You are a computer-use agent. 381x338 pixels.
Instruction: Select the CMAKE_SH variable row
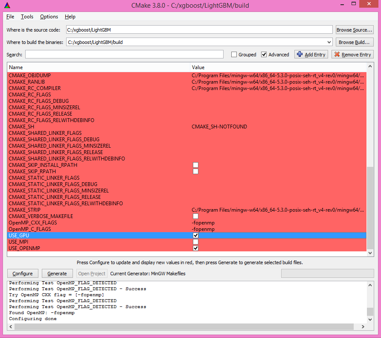pyautogui.click(x=85, y=126)
